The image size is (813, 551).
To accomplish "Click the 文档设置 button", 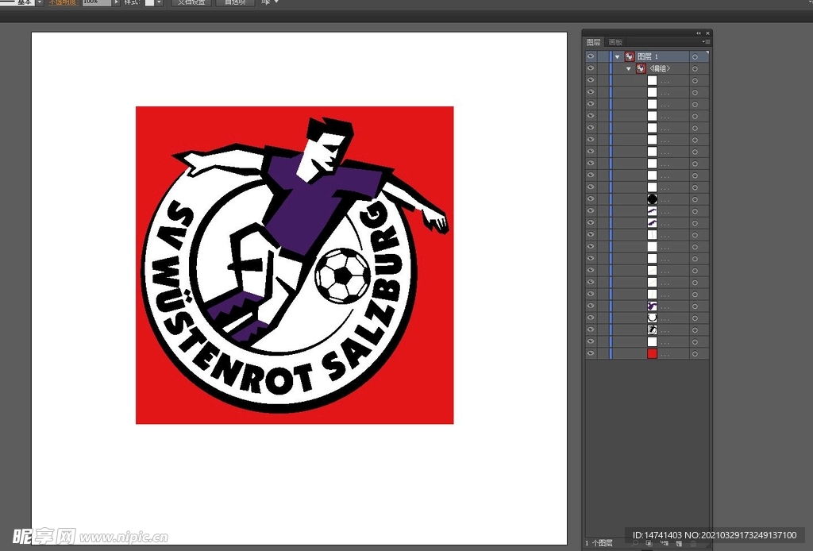I will coord(191,2).
